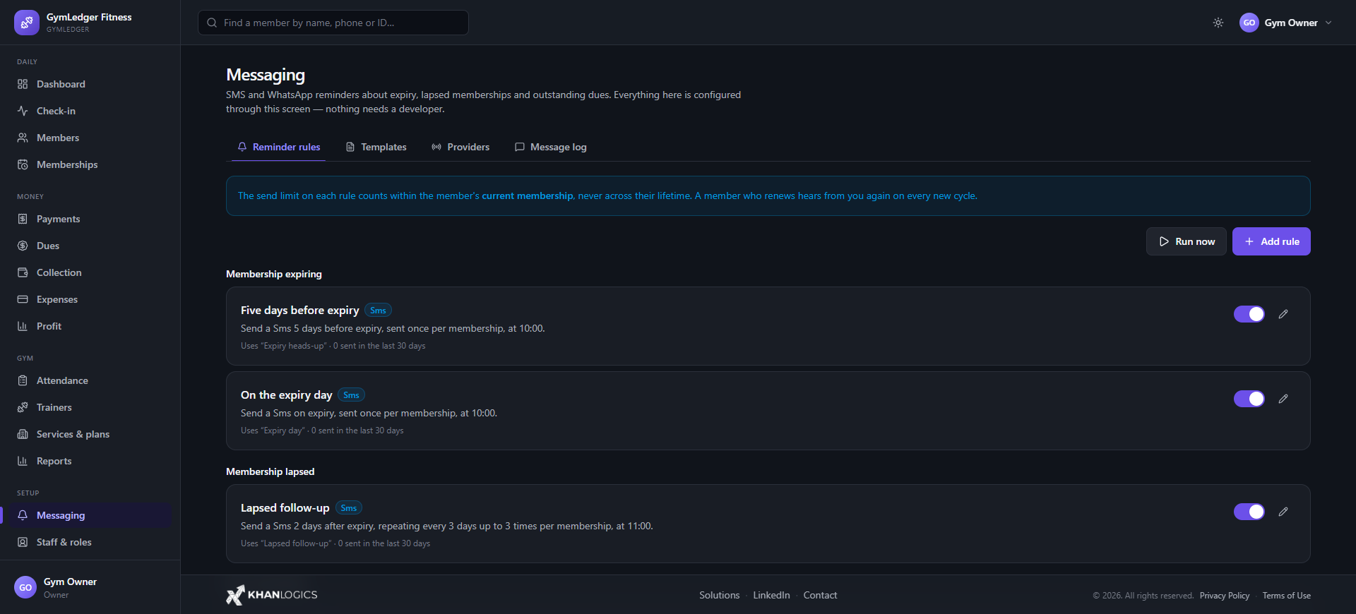Switch to the Templates tab
The width and height of the screenshot is (1356, 614).
tap(376, 147)
